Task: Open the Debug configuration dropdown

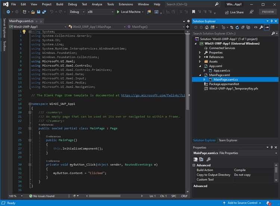Action: [77, 12]
